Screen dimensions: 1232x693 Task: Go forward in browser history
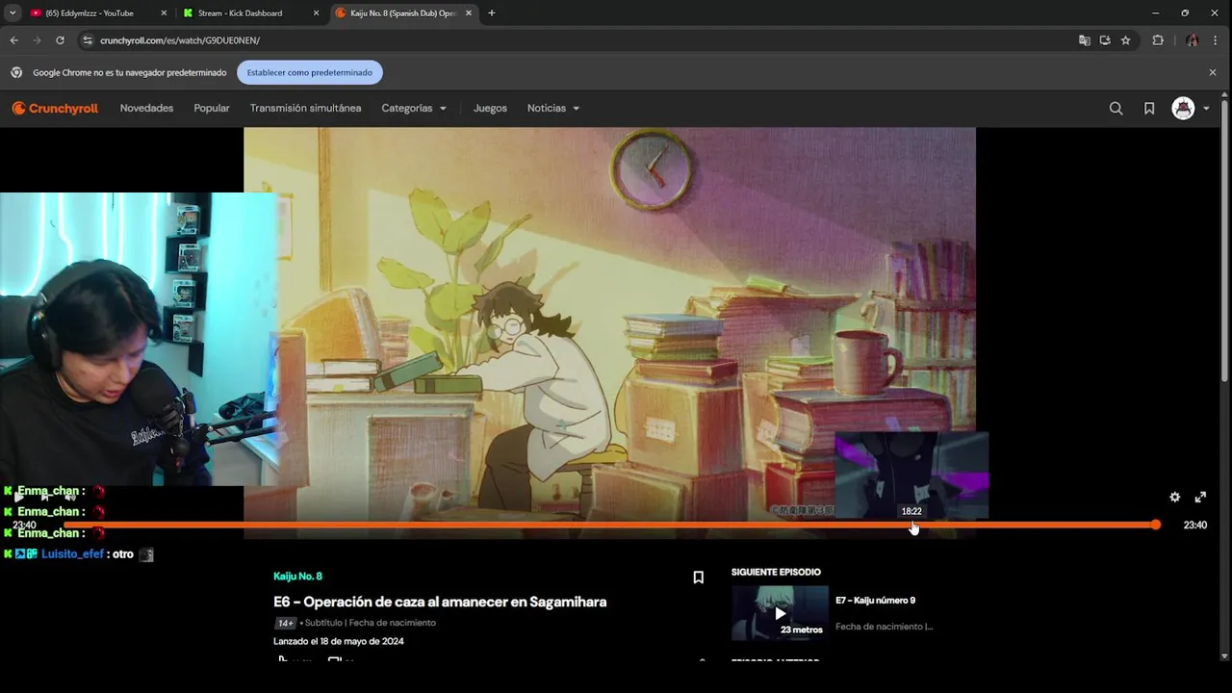point(37,40)
